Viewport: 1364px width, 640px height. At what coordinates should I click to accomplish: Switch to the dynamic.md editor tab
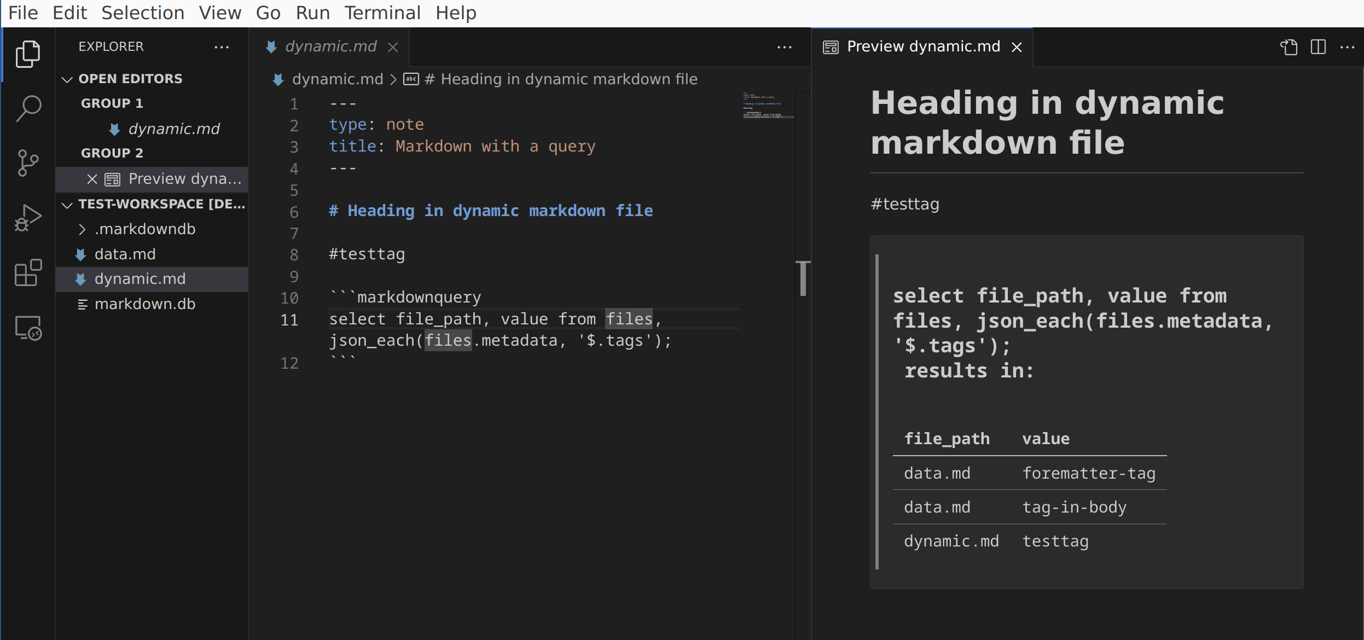coord(330,47)
